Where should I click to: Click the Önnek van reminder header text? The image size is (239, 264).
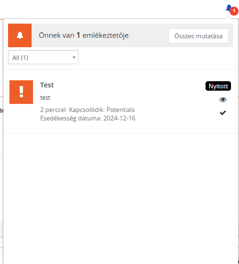(85, 35)
